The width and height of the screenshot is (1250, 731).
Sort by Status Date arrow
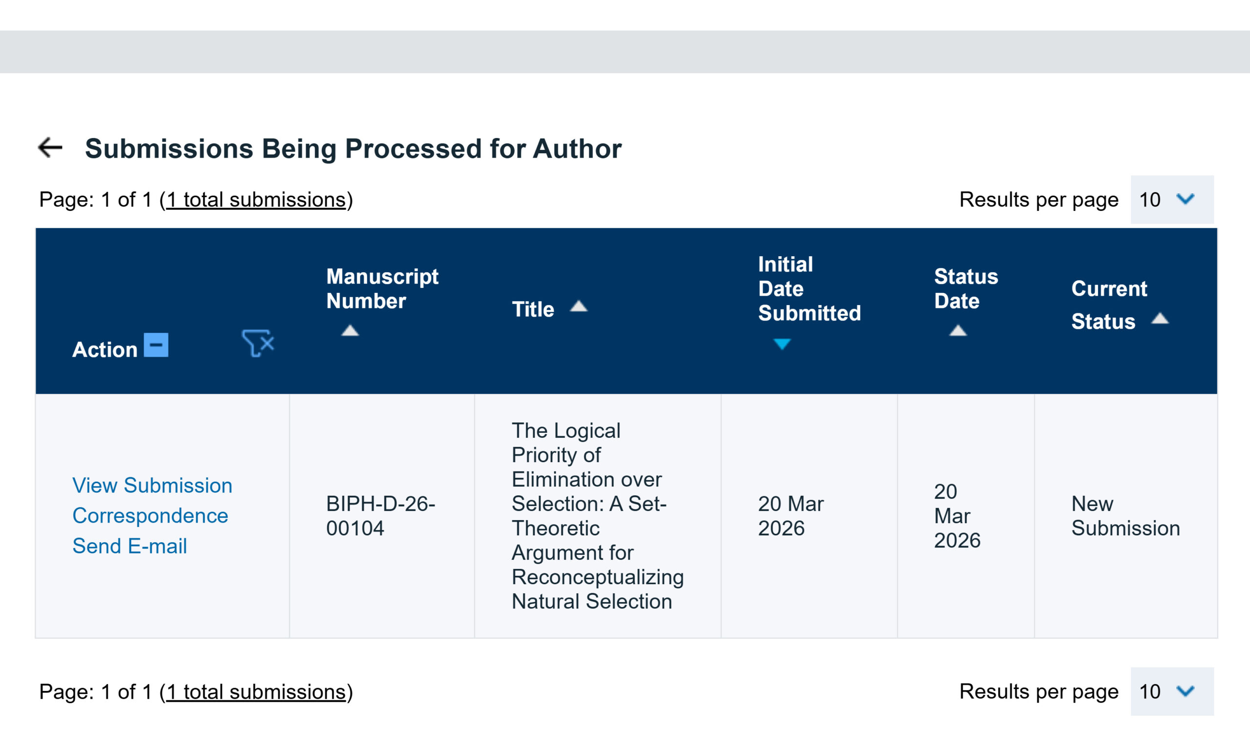pos(958,330)
